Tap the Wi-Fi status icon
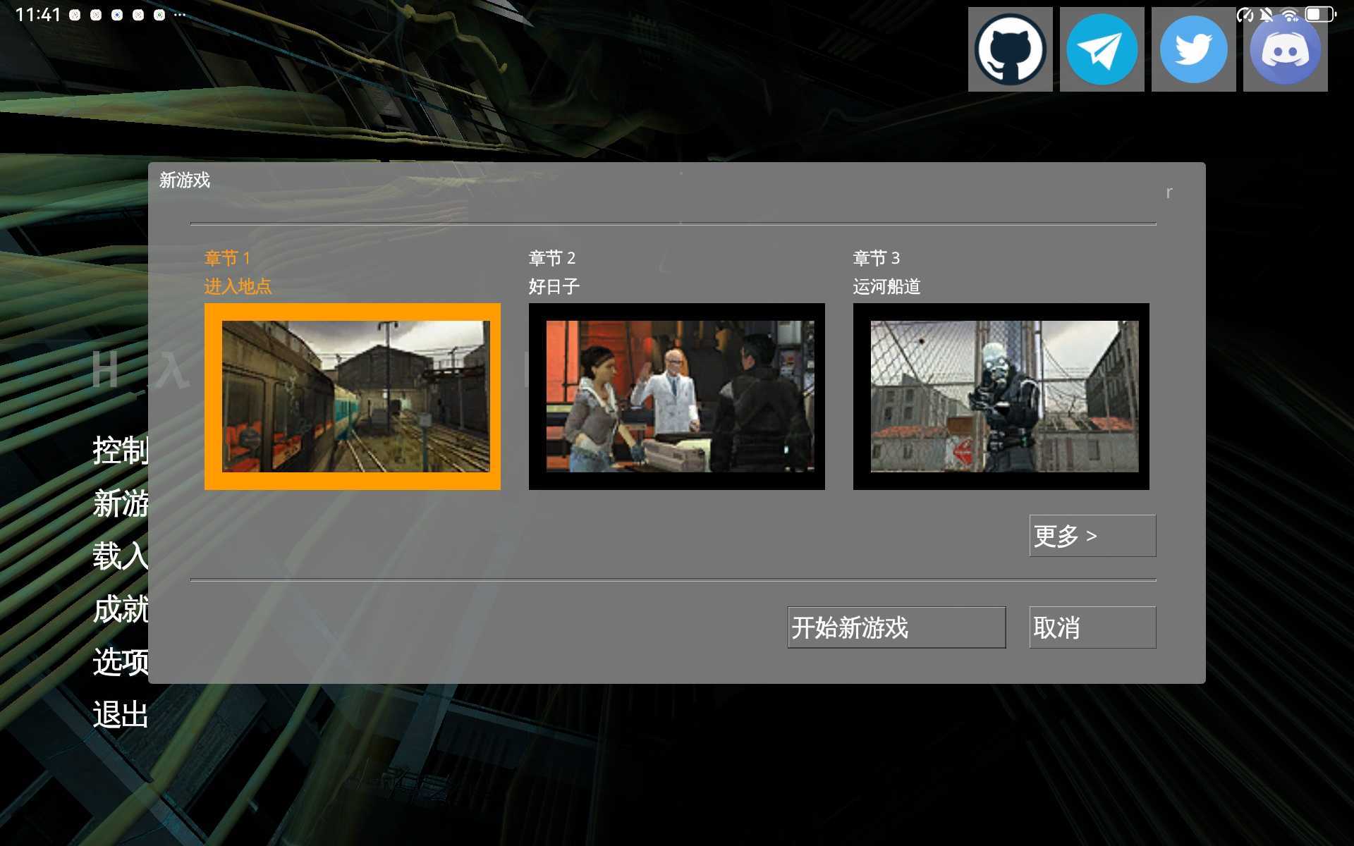This screenshot has height=846, width=1354. (1290, 14)
